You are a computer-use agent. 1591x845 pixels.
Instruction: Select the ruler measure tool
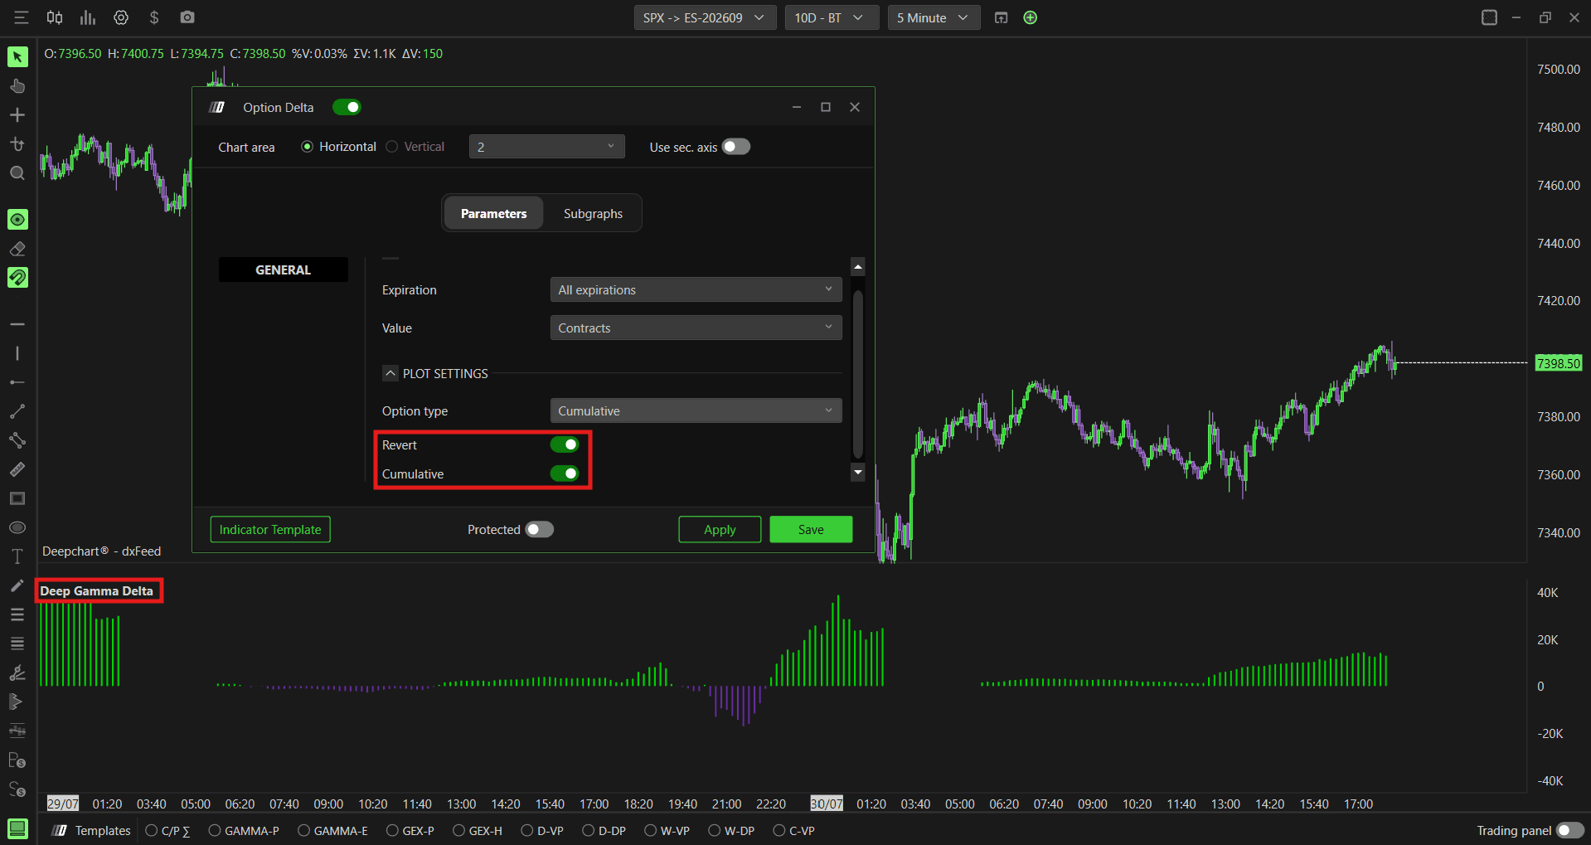click(17, 469)
